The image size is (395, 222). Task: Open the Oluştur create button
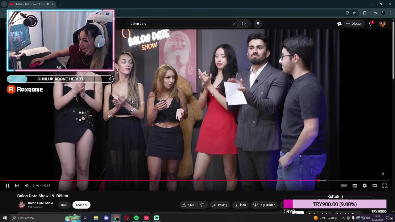point(354,23)
